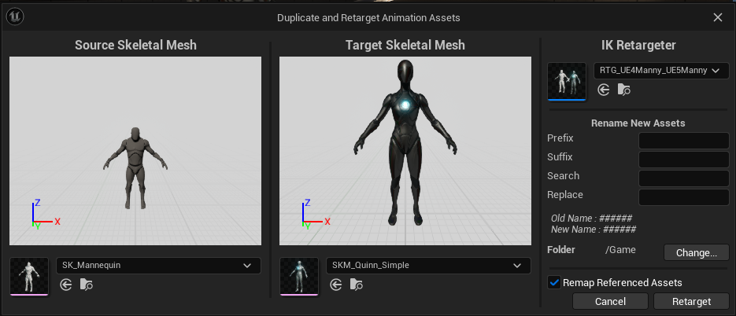Click the Replace input field
The height and width of the screenshot is (316, 736).
pos(684,197)
